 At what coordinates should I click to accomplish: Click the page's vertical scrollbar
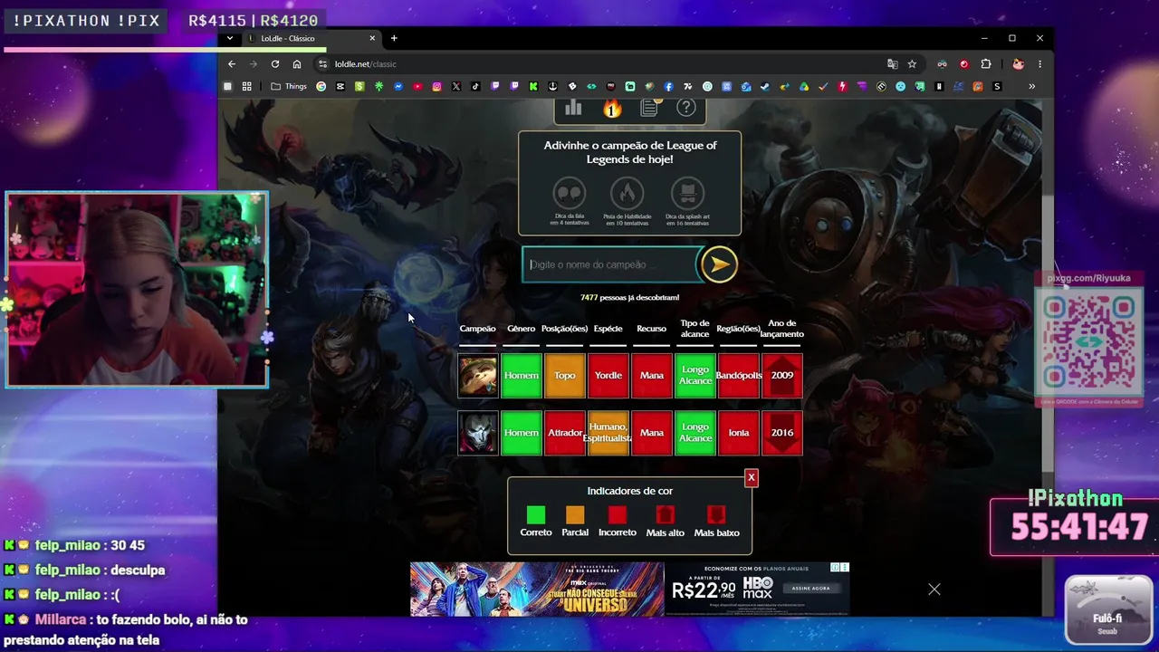coord(1048,333)
